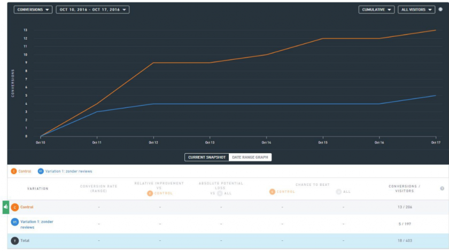The height and width of the screenshot is (251, 449).
Task: Open the All Visitors segment dropdown
Action: click(416, 10)
